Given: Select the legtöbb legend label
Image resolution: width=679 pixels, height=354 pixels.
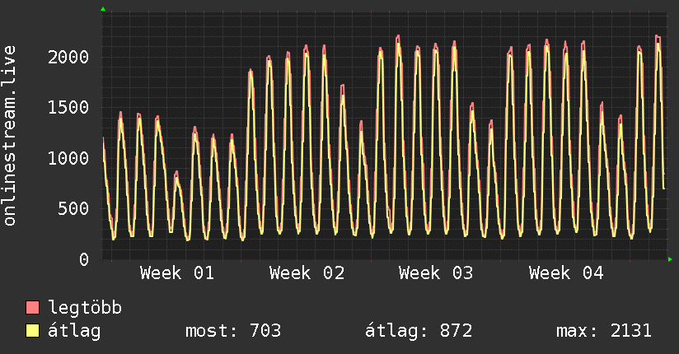Looking at the screenshot, I should click(85, 309).
